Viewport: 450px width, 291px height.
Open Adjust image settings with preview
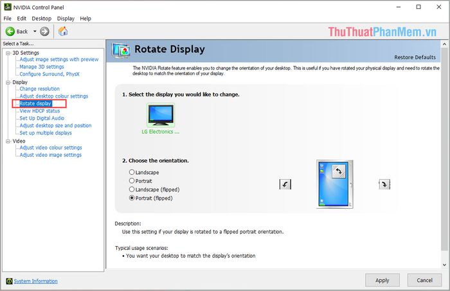point(59,59)
